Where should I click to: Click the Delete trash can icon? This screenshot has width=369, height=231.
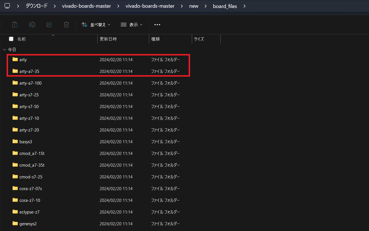[66, 25]
